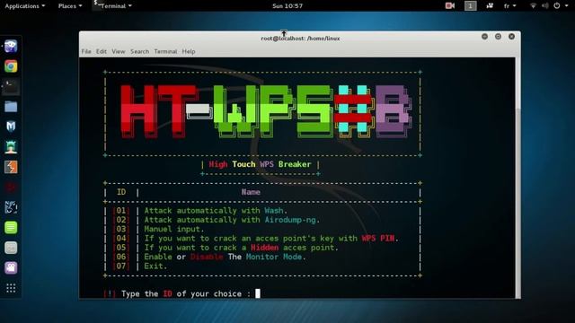This screenshot has width=575, height=323.
Task: Open the Files folder icon in the dock
Action: [11, 107]
